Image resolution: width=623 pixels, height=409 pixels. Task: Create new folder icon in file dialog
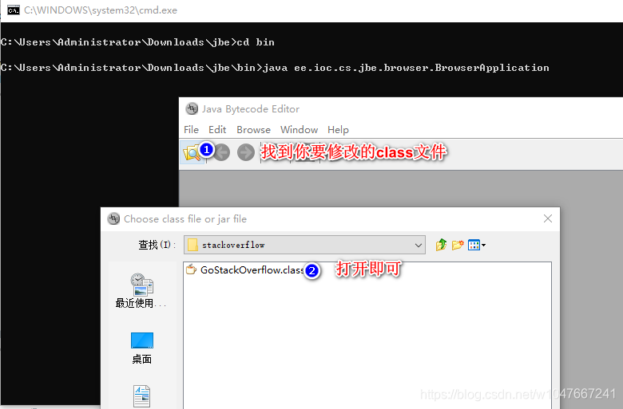[458, 245]
